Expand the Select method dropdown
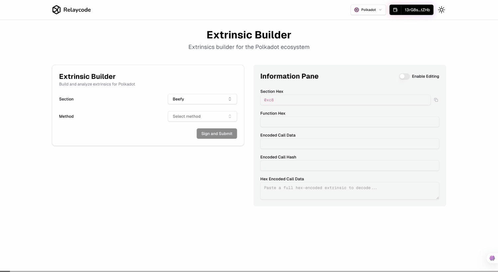 click(202, 116)
